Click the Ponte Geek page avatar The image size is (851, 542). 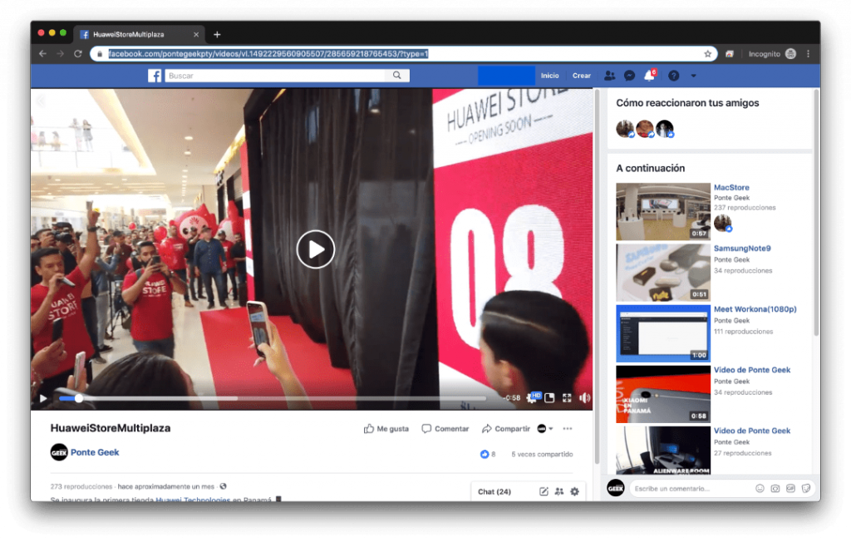click(x=59, y=452)
